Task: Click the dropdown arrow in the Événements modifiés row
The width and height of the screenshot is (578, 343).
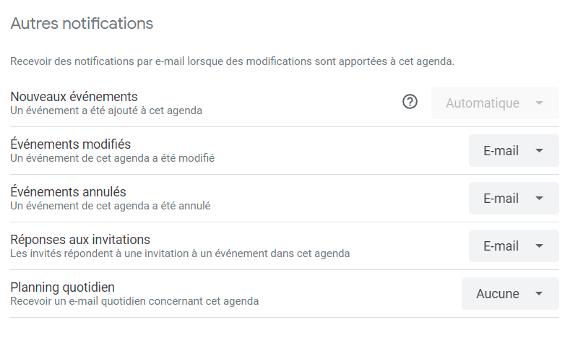Action: point(539,150)
